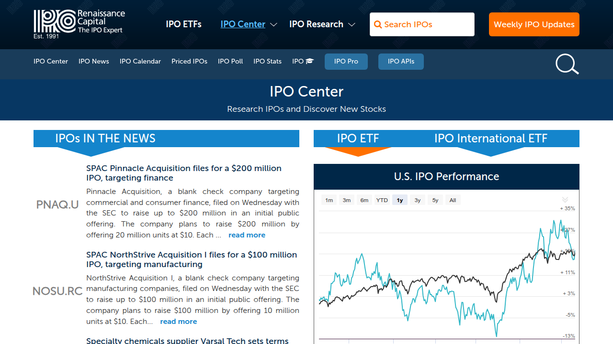The height and width of the screenshot is (344, 613).
Task: Click the +11% axis label
Action: 568,272
